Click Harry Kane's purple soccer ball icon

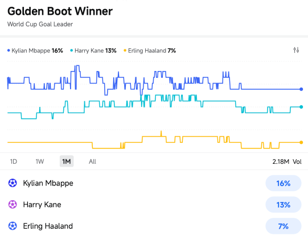click(13, 204)
